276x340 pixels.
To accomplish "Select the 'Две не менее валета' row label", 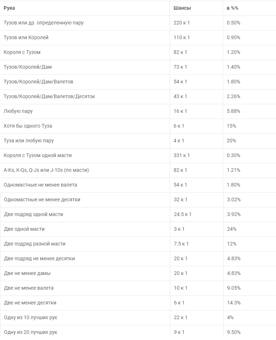I will click(28, 288).
